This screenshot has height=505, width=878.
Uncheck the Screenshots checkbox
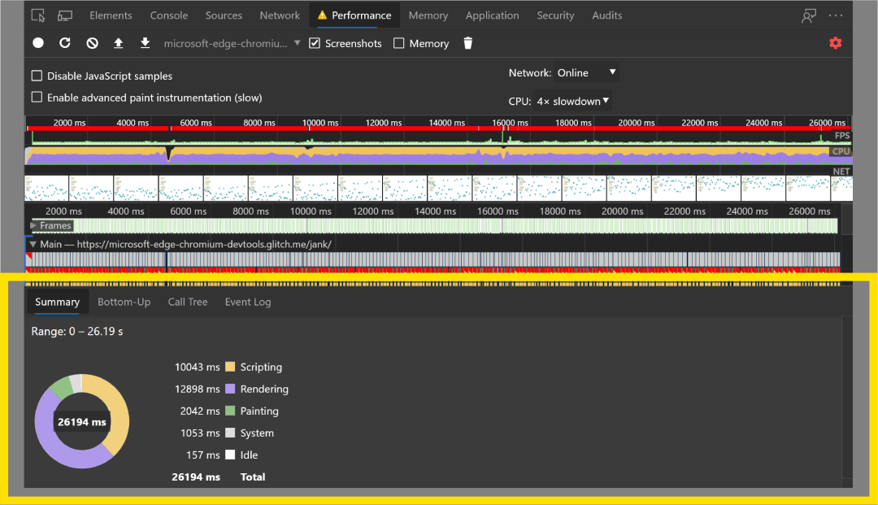(x=315, y=43)
